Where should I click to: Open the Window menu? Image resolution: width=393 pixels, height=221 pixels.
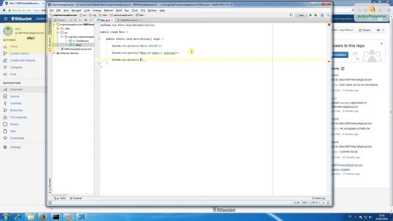tap(152, 10)
